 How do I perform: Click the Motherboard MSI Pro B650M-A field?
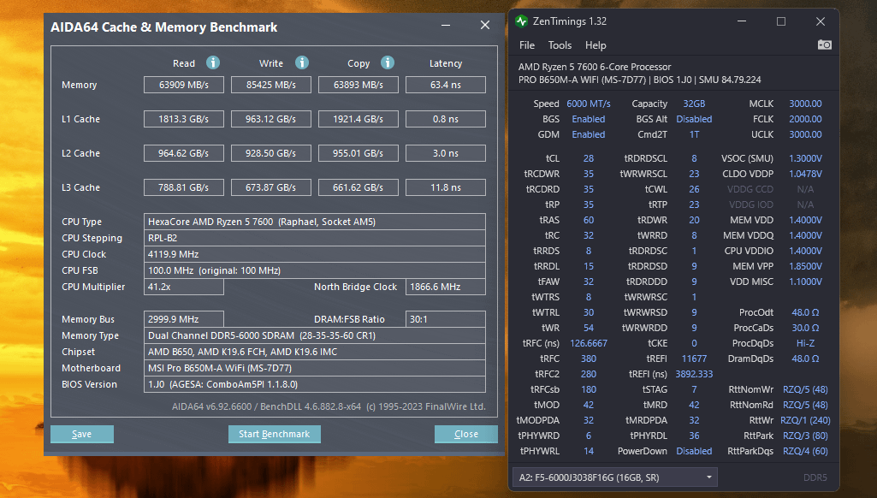pyautogui.click(x=314, y=368)
